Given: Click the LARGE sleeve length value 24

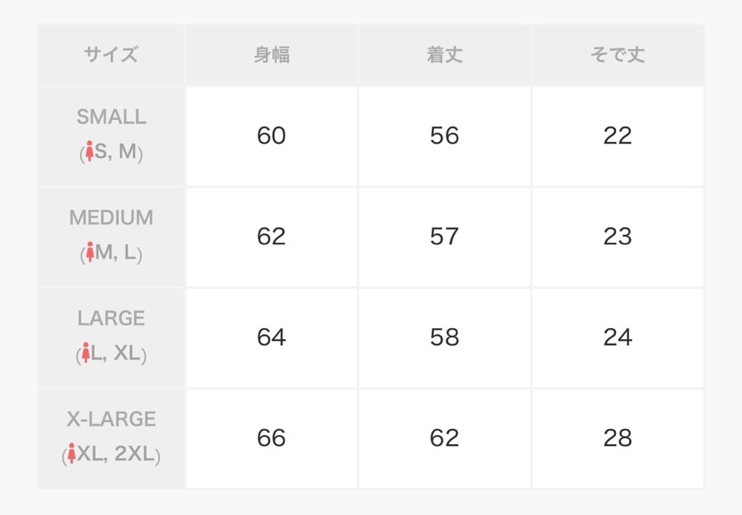Looking at the screenshot, I should tap(617, 337).
